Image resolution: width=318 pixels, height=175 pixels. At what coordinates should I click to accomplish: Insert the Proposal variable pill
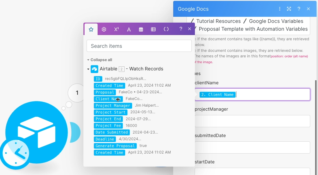[x=105, y=92]
